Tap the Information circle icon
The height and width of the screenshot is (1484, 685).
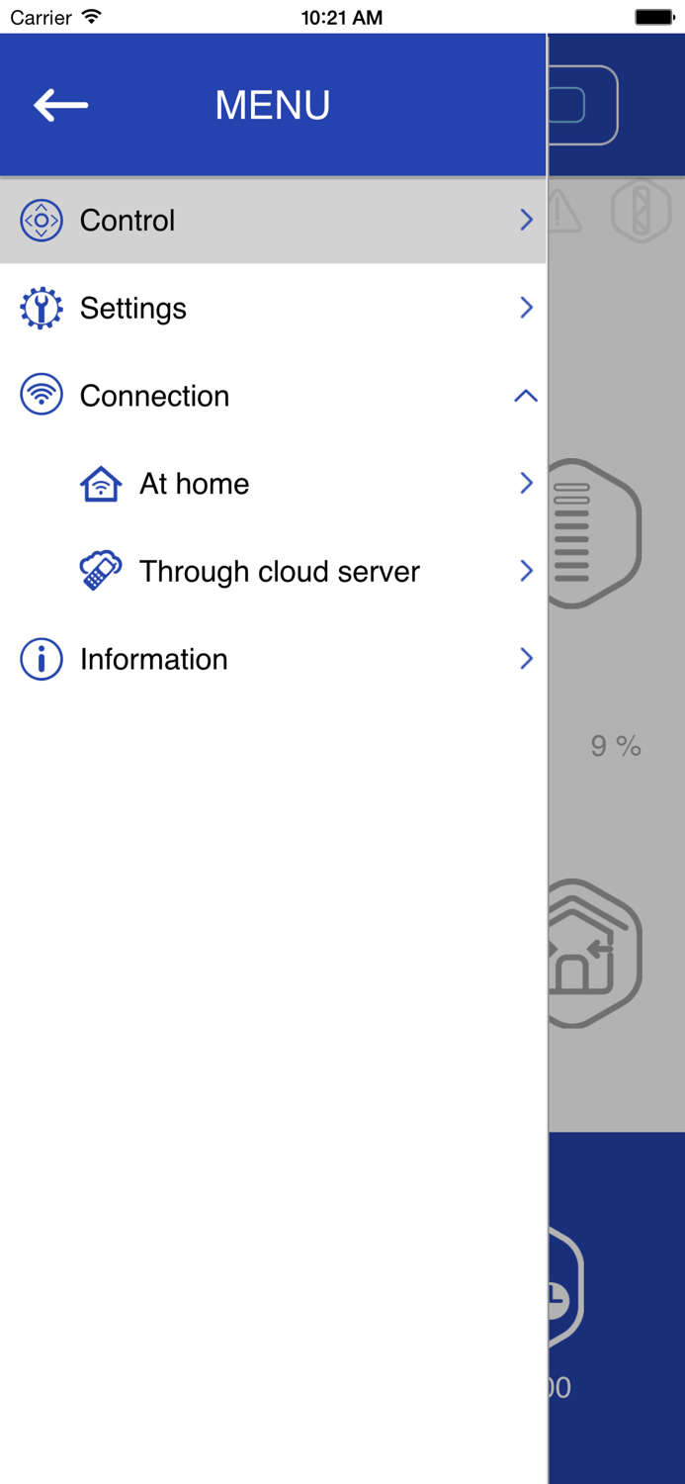[x=42, y=660]
